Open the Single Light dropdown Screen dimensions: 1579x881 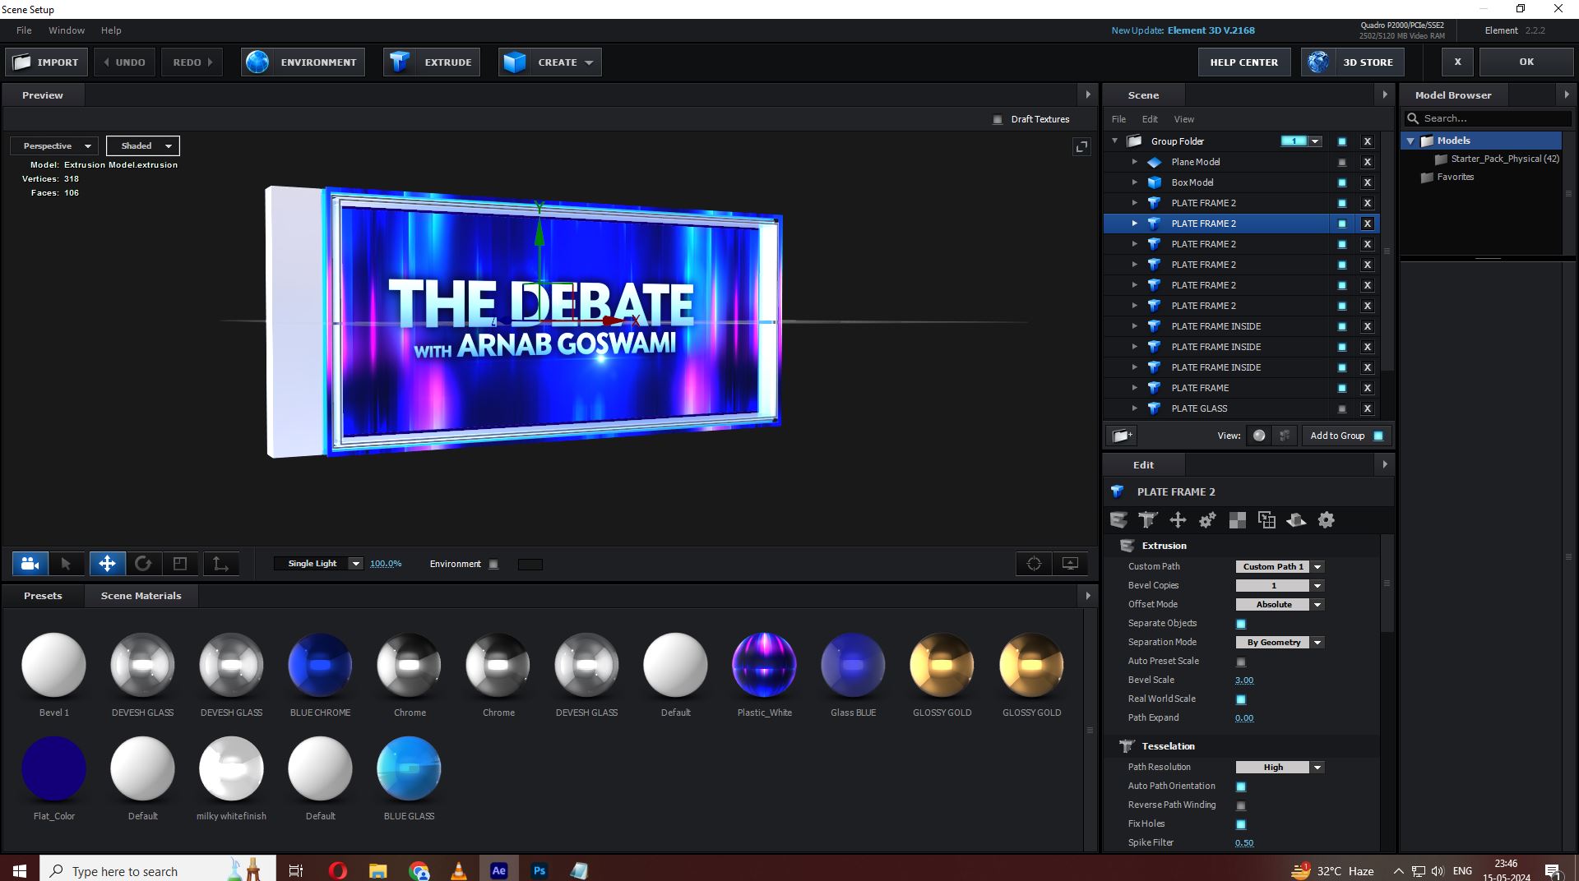coord(319,564)
